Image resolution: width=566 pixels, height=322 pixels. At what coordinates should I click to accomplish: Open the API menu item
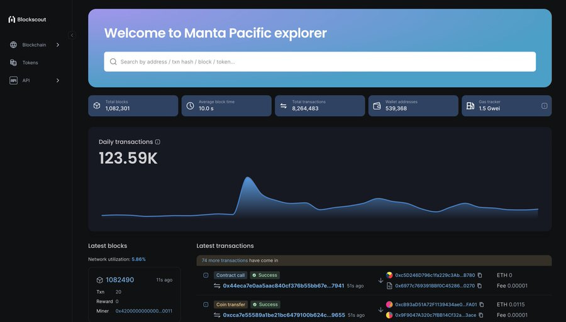(35, 80)
